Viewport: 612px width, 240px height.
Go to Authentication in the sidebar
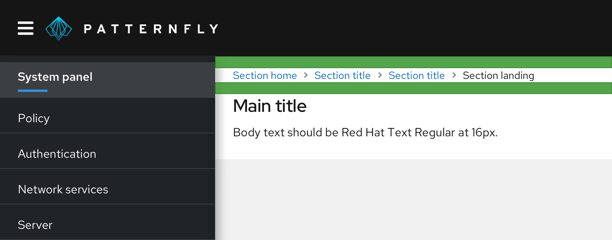pyautogui.click(x=57, y=154)
